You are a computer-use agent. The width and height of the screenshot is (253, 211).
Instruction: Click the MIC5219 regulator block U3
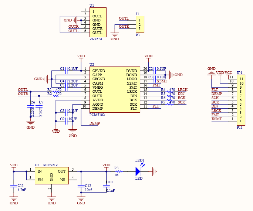[x=51, y=175]
